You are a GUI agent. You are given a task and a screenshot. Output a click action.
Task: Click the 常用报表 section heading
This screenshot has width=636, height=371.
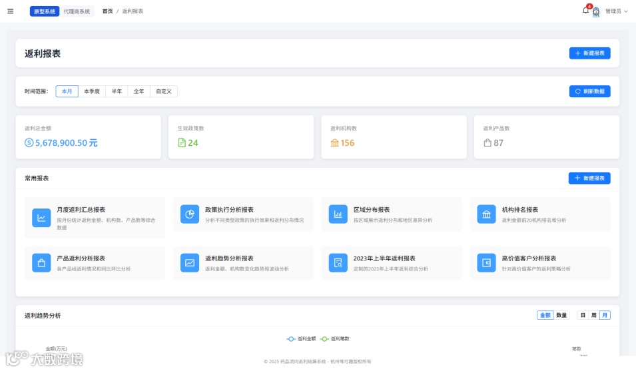[37, 178]
